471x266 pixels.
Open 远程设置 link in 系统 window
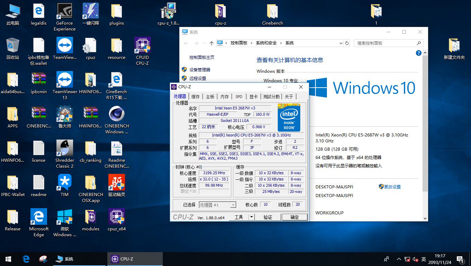(x=198, y=78)
